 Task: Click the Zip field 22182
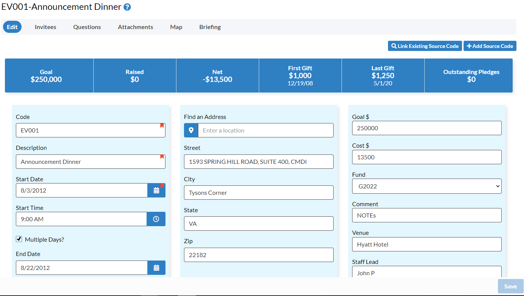(x=259, y=255)
